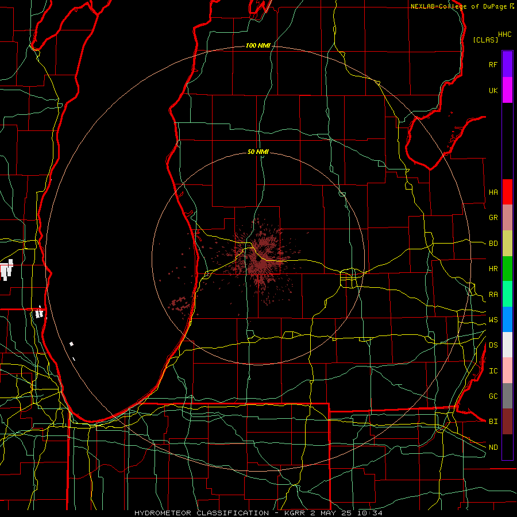Image resolution: width=517 pixels, height=517 pixels.
Task: Click the HA red color swatch
Action: click(507, 192)
